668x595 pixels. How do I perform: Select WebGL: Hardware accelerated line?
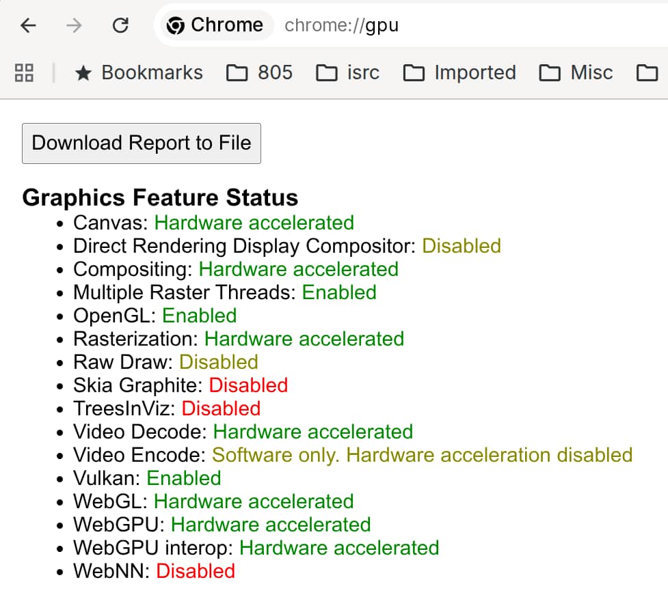pos(213,501)
